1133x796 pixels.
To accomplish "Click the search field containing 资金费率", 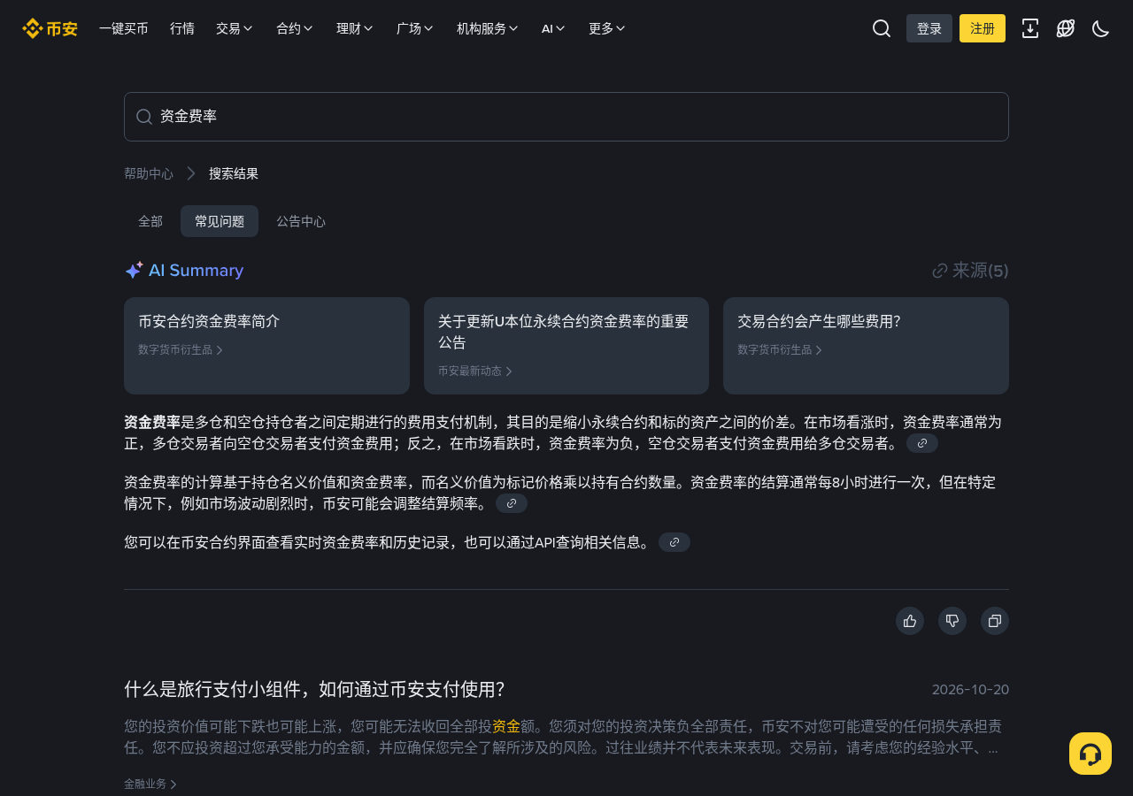I will click(x=566, y=117).
